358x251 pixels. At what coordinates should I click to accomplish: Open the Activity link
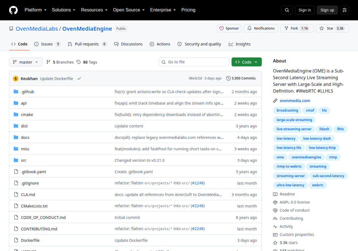[286, 226]
